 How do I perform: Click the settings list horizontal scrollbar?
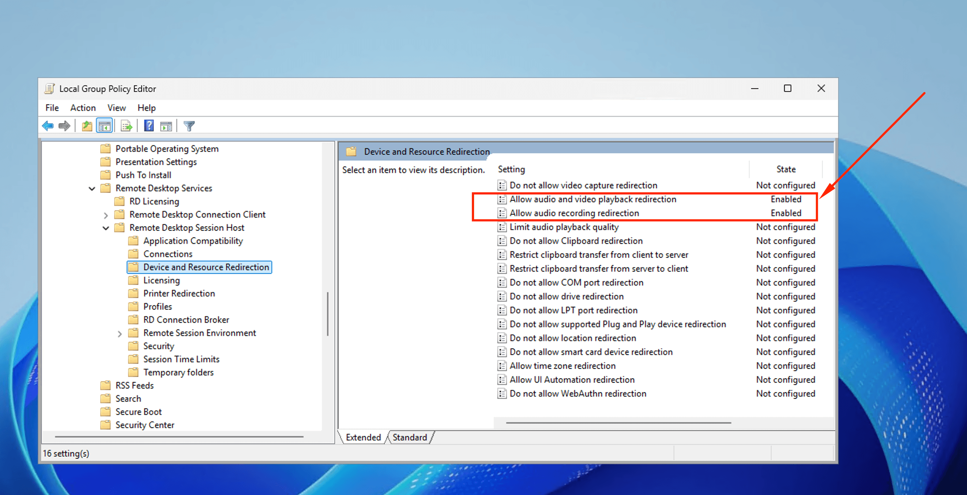point(618,423)
